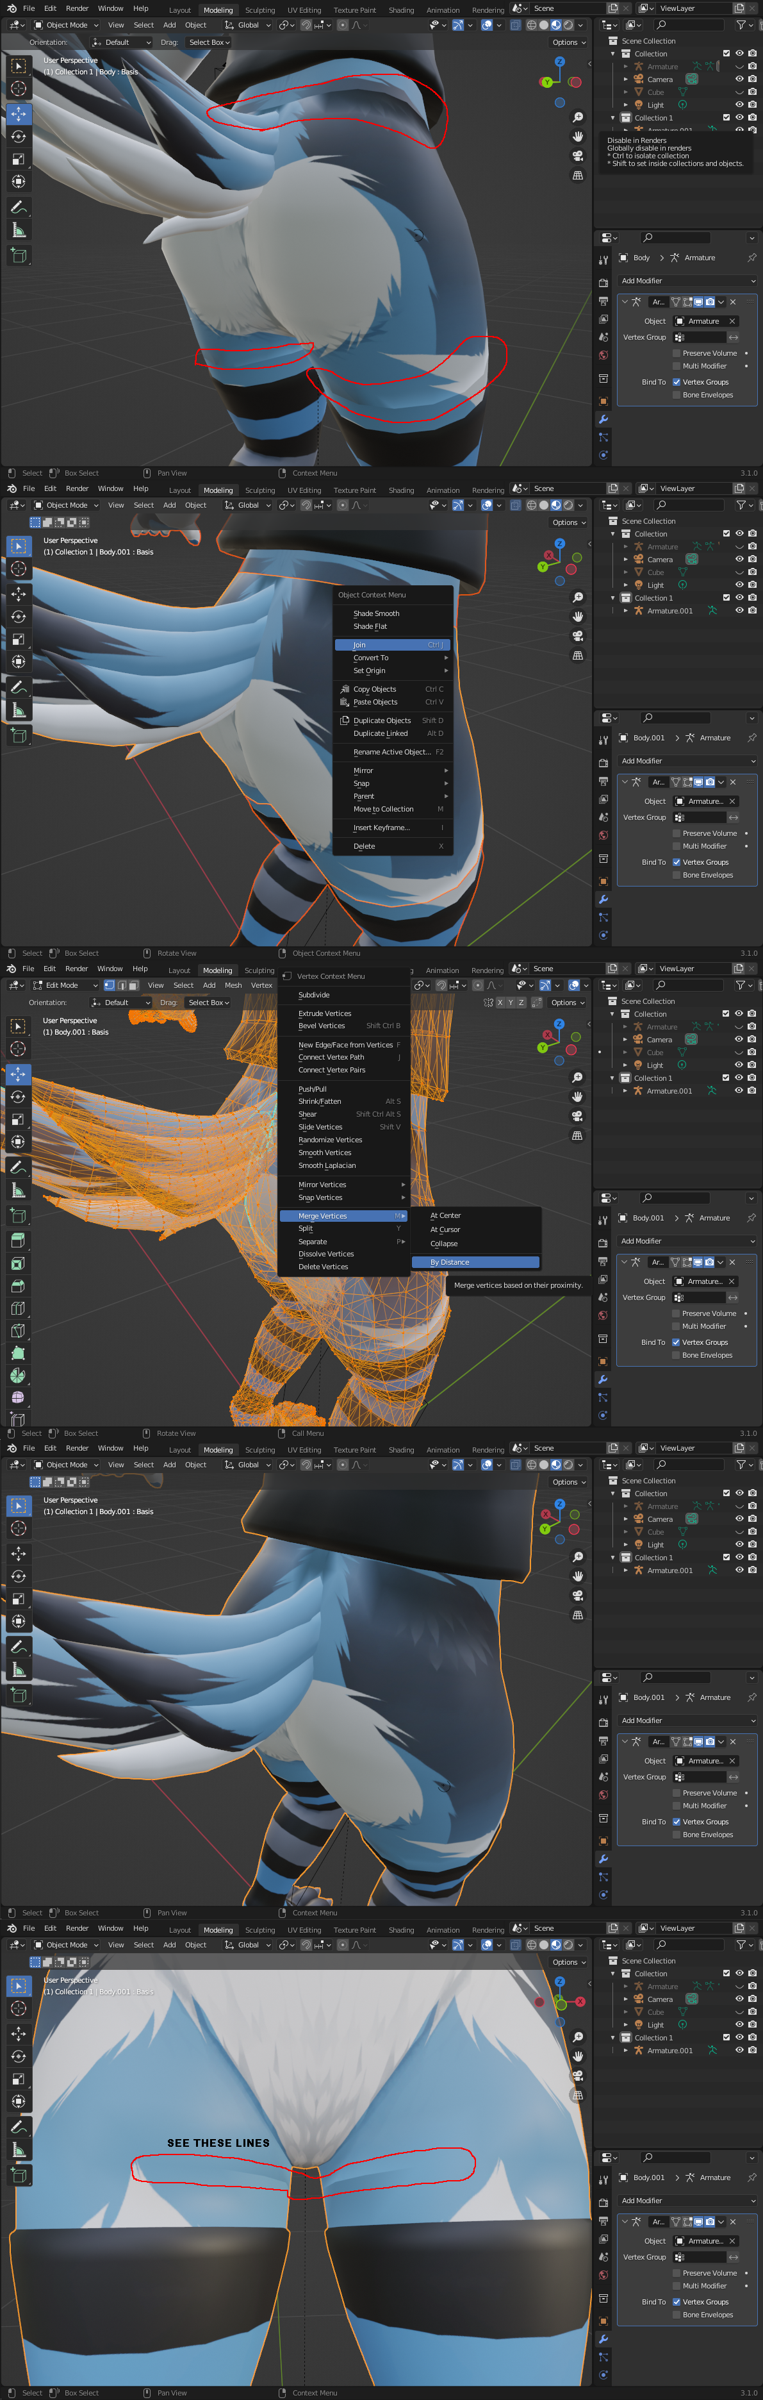Viewport: 763px width, 2400px height.
Task: Open Modifier wrench properties tab in top Blender window
Action: tap(603, 419)
